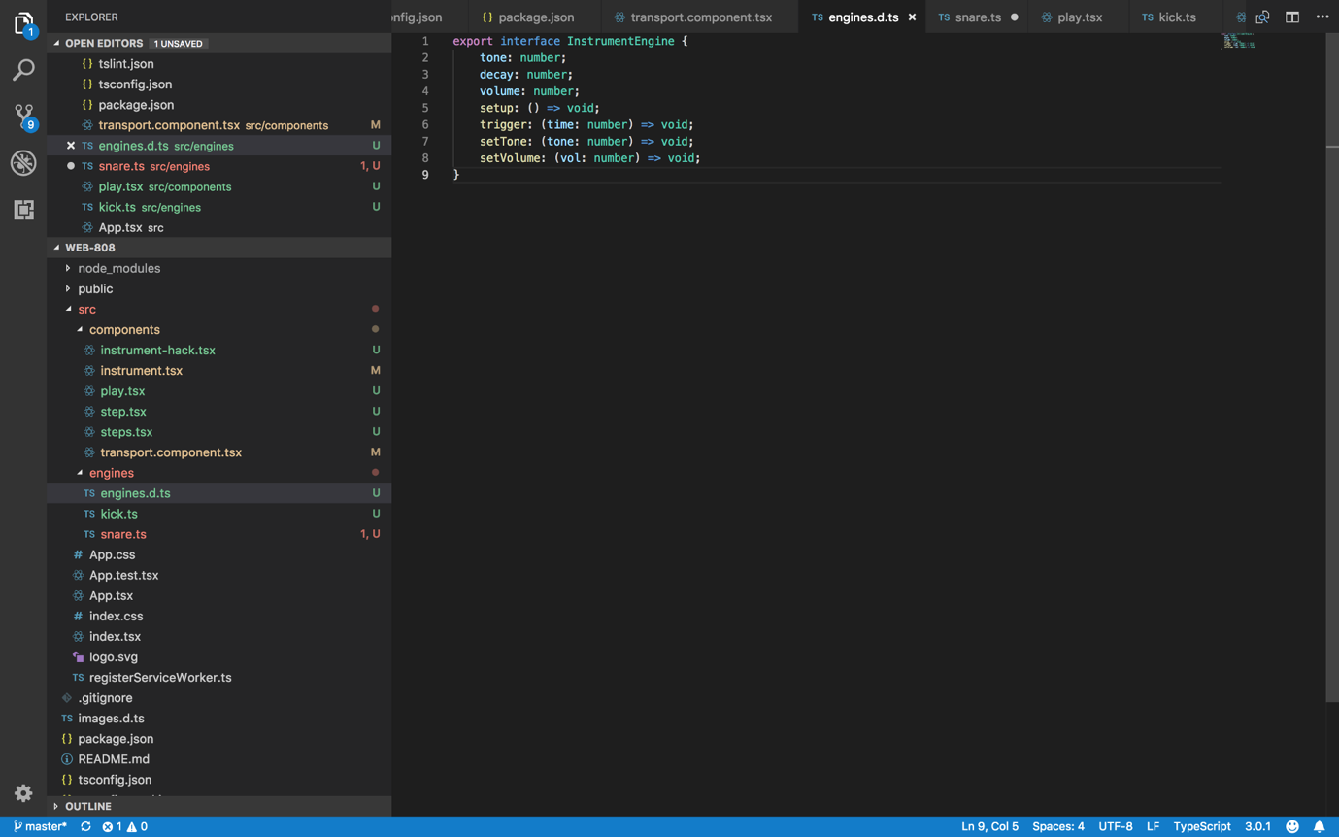Click the split editor icon
The height and width of the screenshot is (837, 1339).
[1292, 17]
